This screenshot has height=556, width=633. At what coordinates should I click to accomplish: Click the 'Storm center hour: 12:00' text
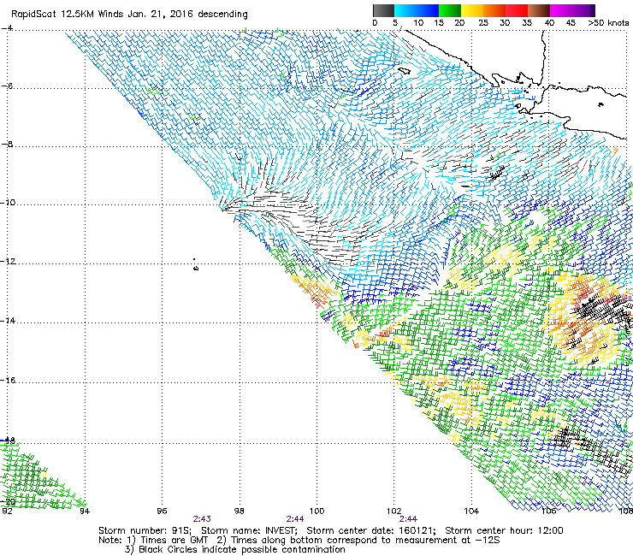[x=504, y=530]
